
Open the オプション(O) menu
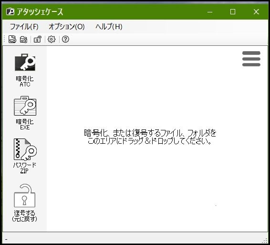pyautogui.click(x=66, y=27)
